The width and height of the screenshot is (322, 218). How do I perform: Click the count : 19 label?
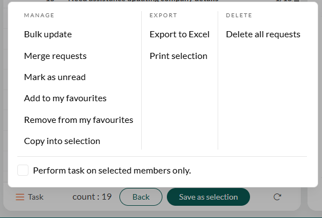click(92, 197)
